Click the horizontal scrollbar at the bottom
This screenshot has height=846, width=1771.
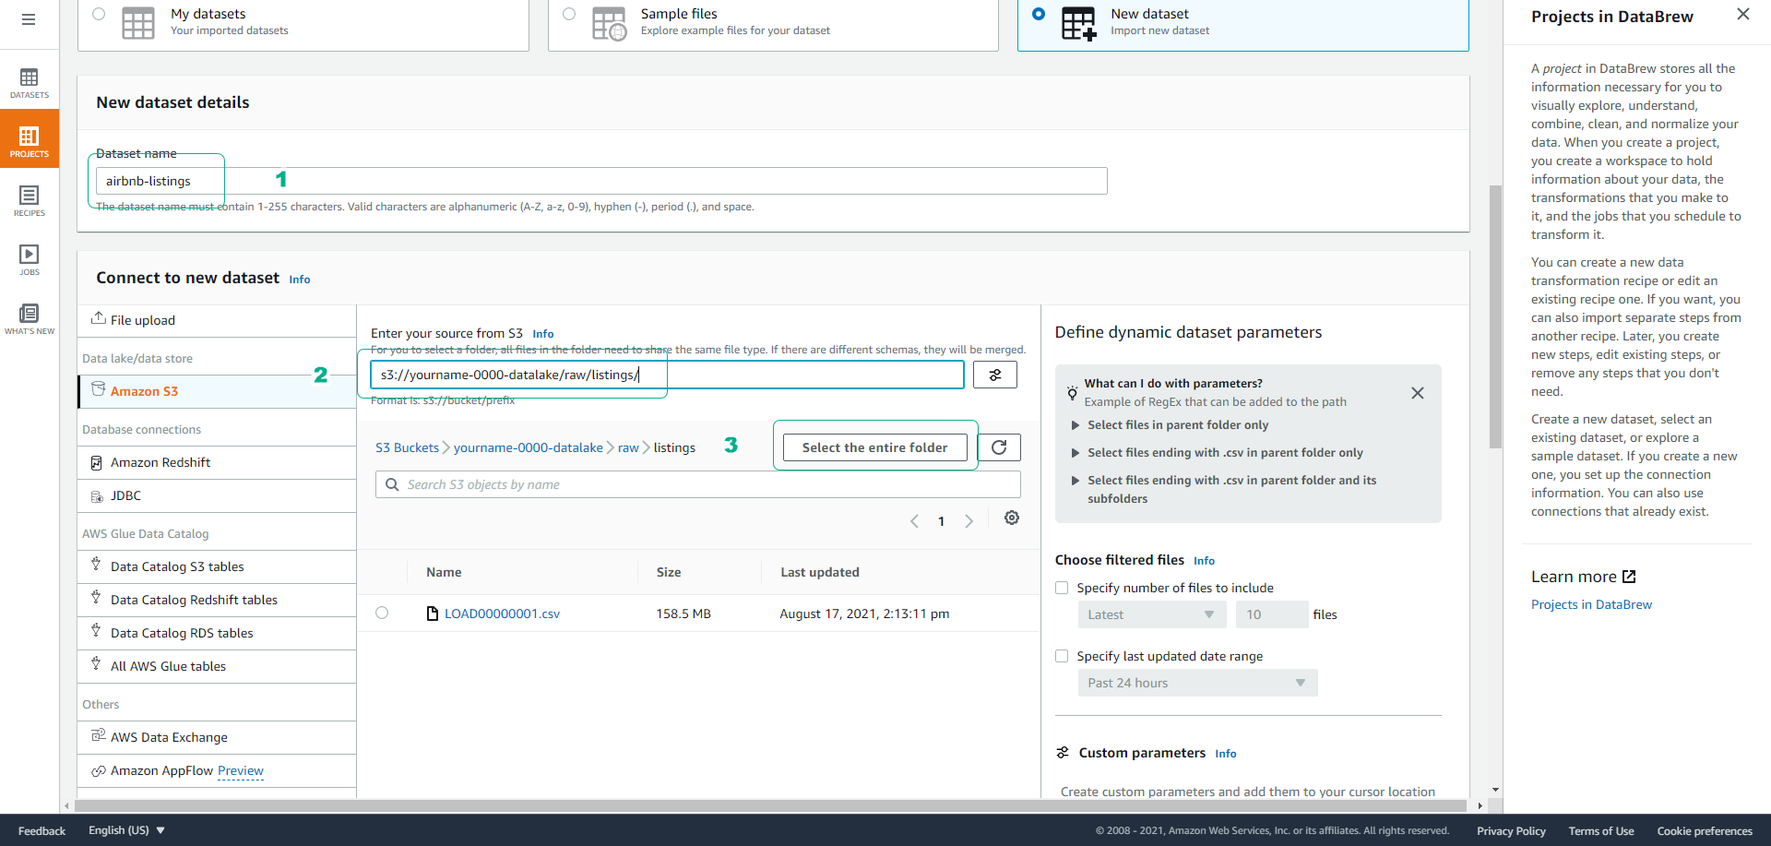tap(770, 806)
